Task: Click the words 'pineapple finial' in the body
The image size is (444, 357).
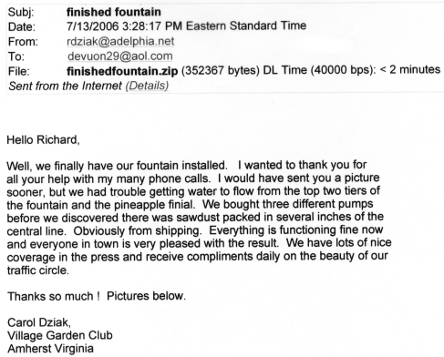Action: [x=154, y=205]
